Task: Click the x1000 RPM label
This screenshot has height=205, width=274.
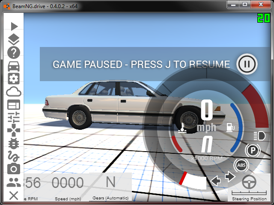Action: point(206,158)
